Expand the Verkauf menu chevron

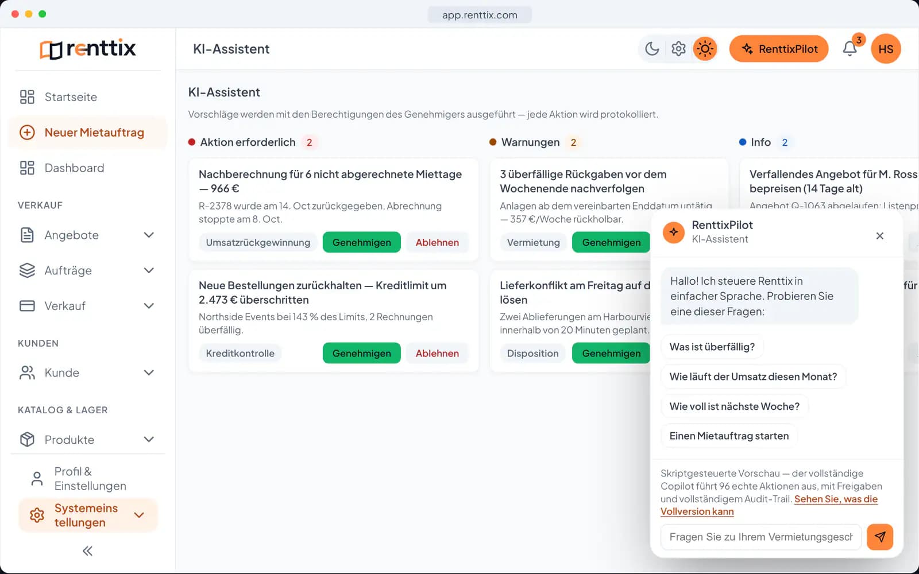(x=149, y=306)
